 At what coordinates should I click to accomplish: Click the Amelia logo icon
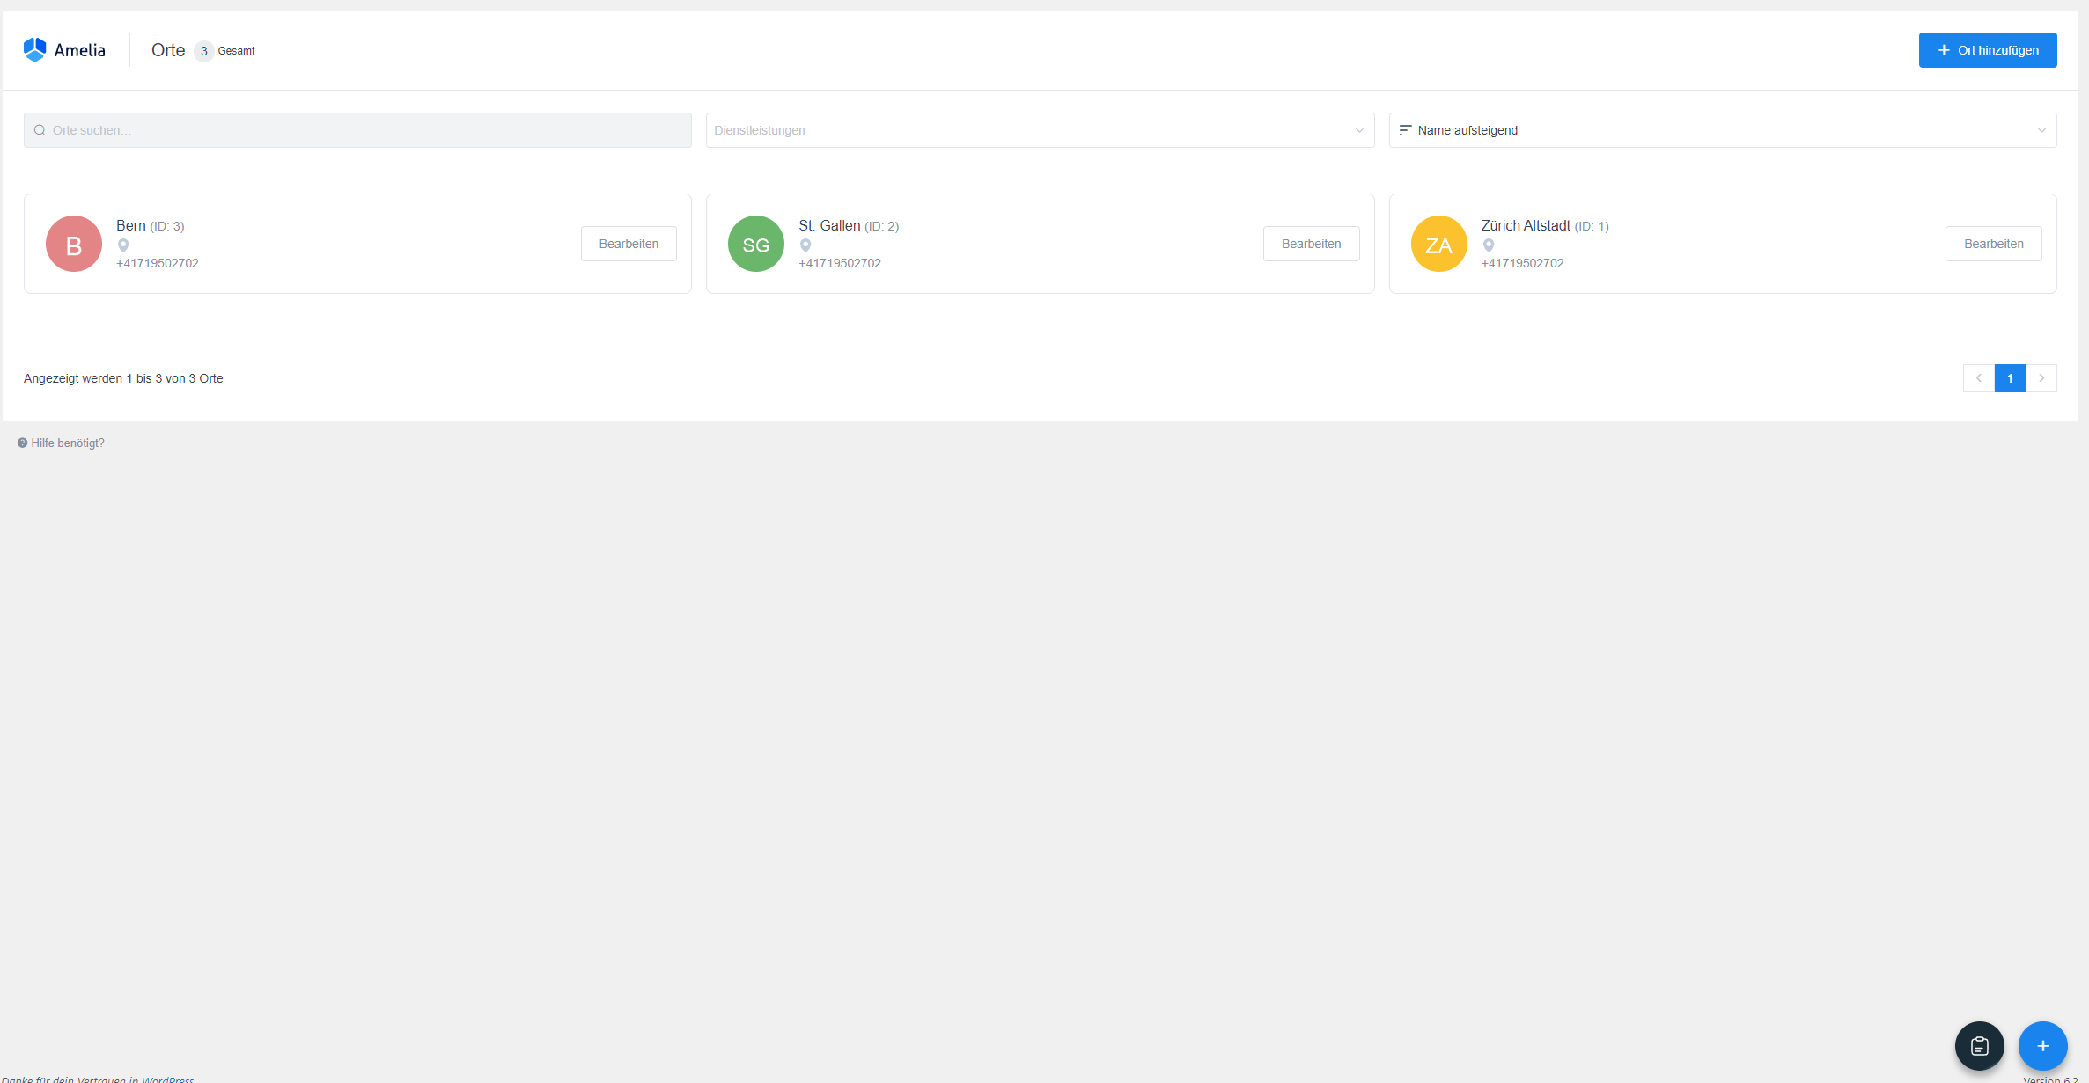[34, 50]
